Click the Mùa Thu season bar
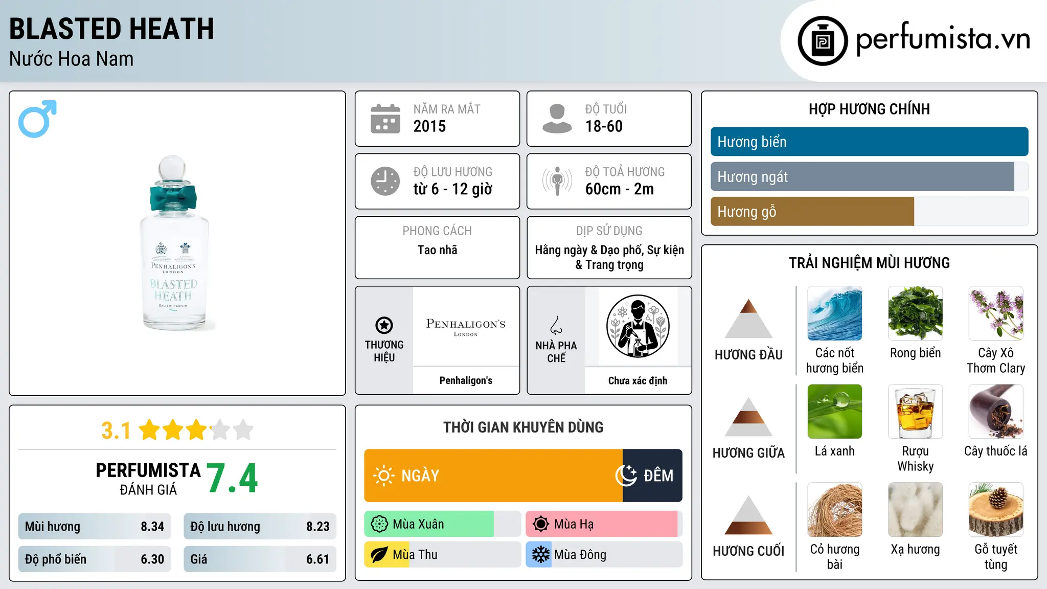The image size is (1047, 589). point(442,555)
